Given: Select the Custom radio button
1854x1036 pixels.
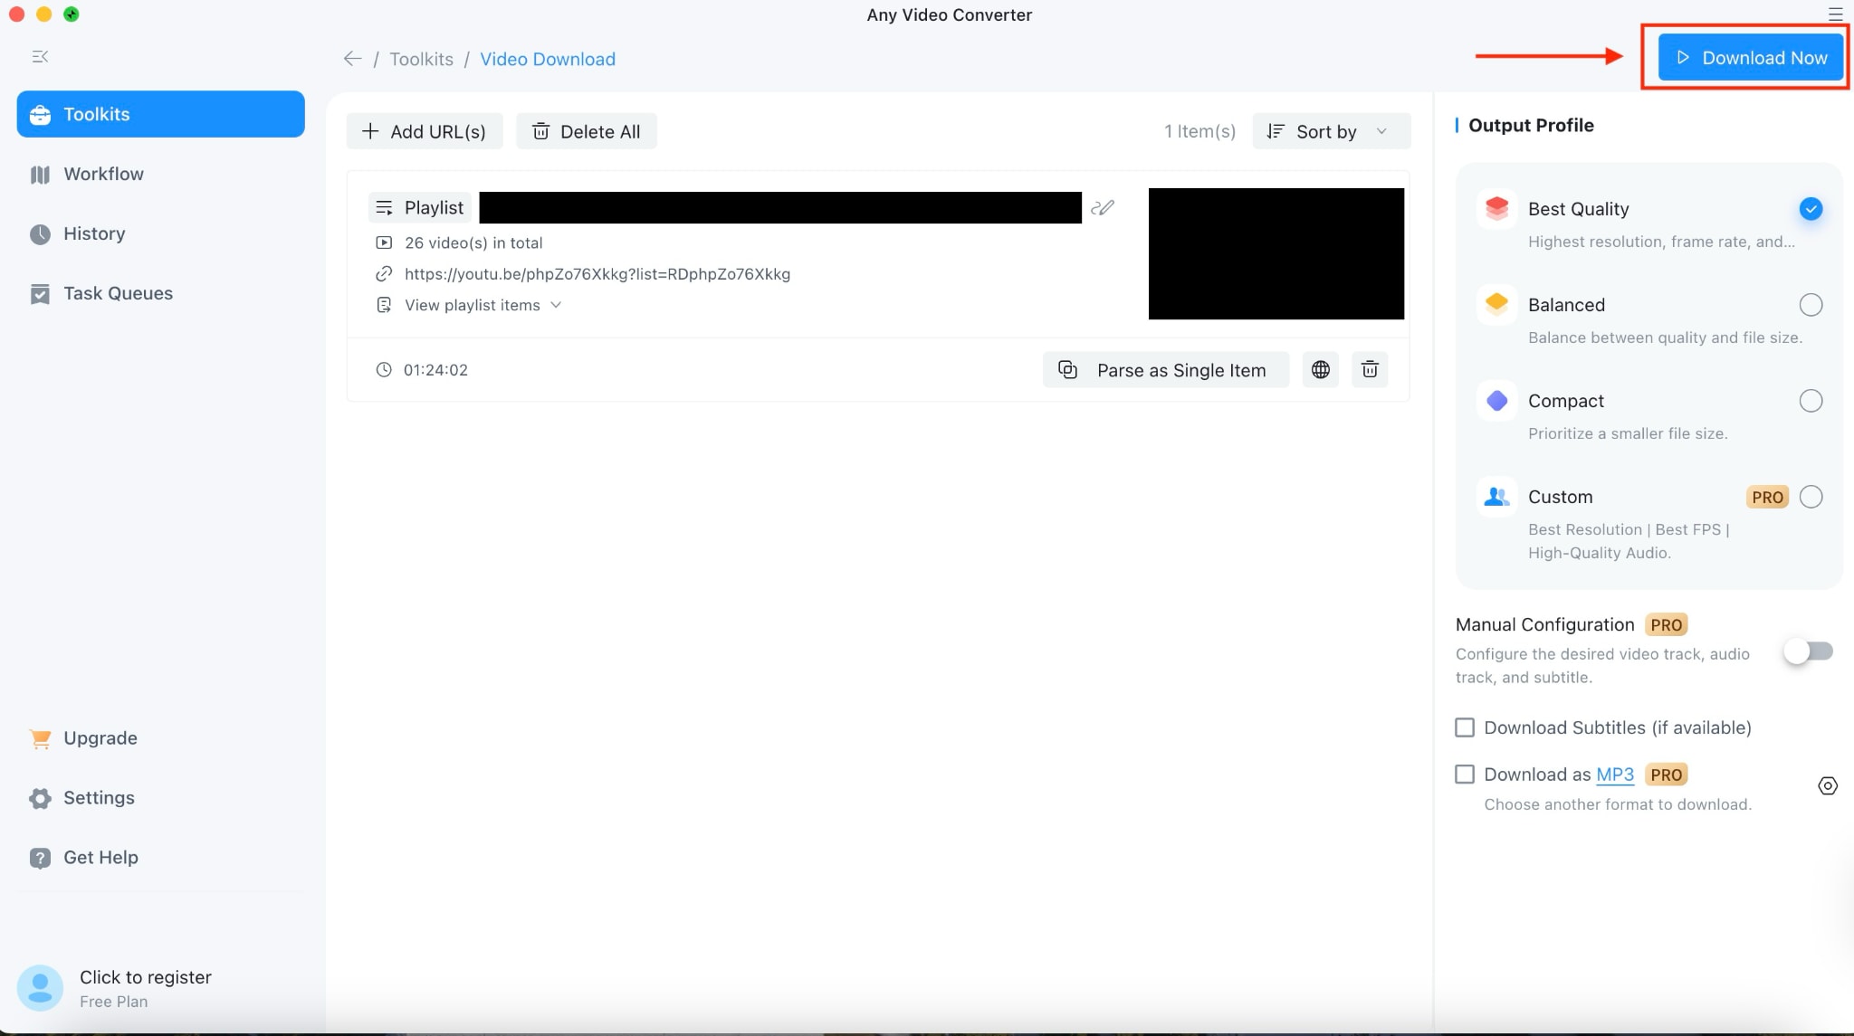Looking at the screenshot, I should [x=1811, y=497].
